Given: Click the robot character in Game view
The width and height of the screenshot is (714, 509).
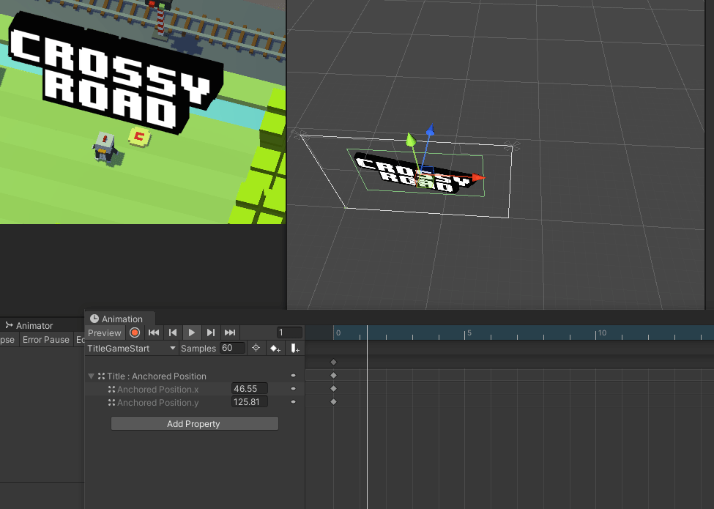Looking at the screenshot, I should coord(105,147).
